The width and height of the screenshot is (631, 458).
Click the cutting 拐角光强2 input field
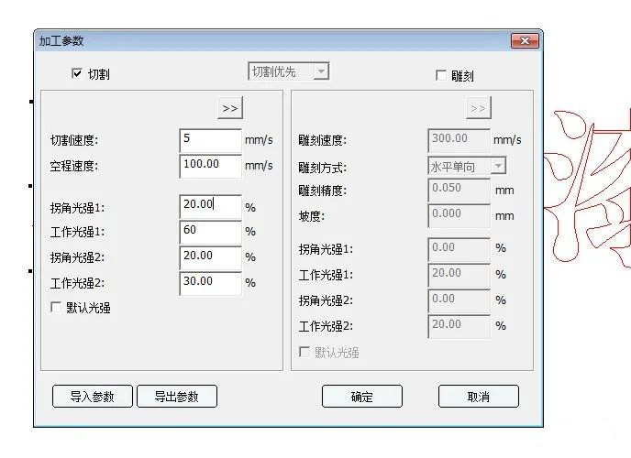[x=210, y=256]
